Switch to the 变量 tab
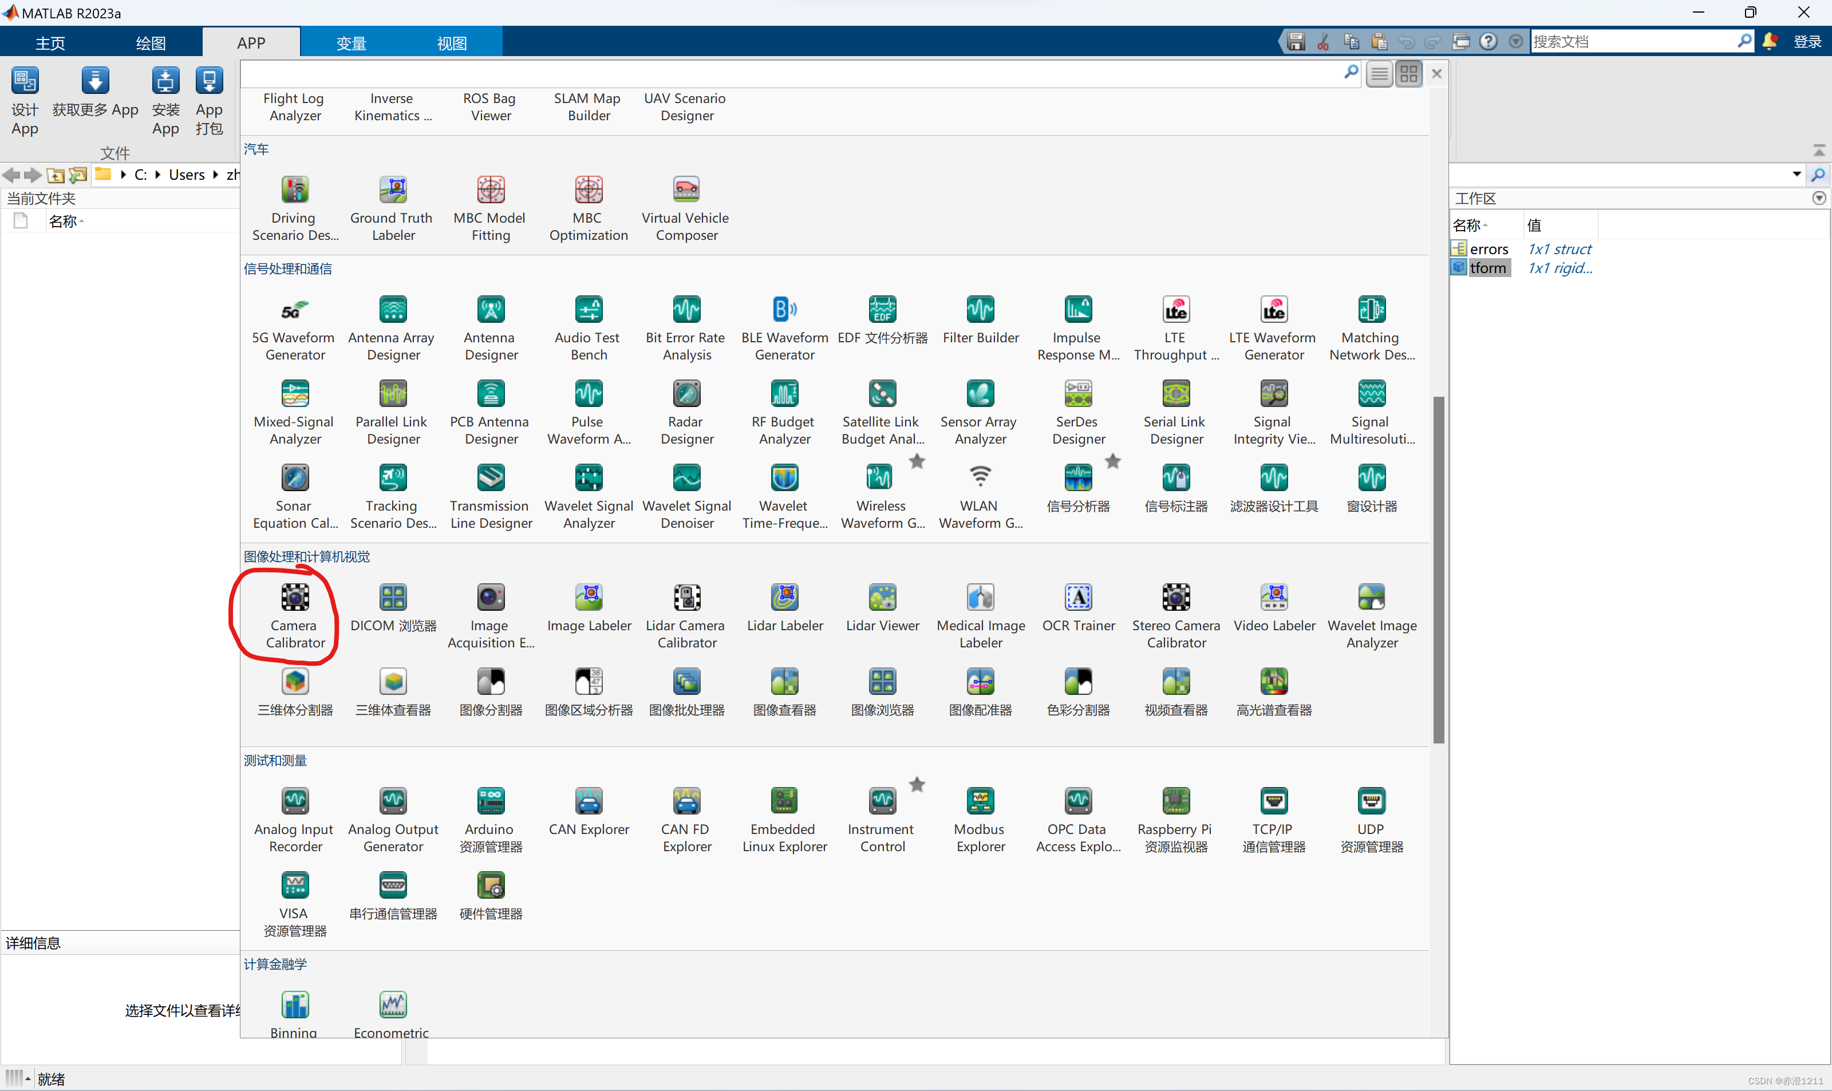1832x1091 pixels. [352, 42]
